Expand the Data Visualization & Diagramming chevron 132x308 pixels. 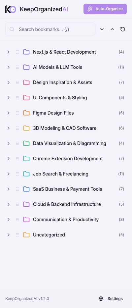(9, 143)
